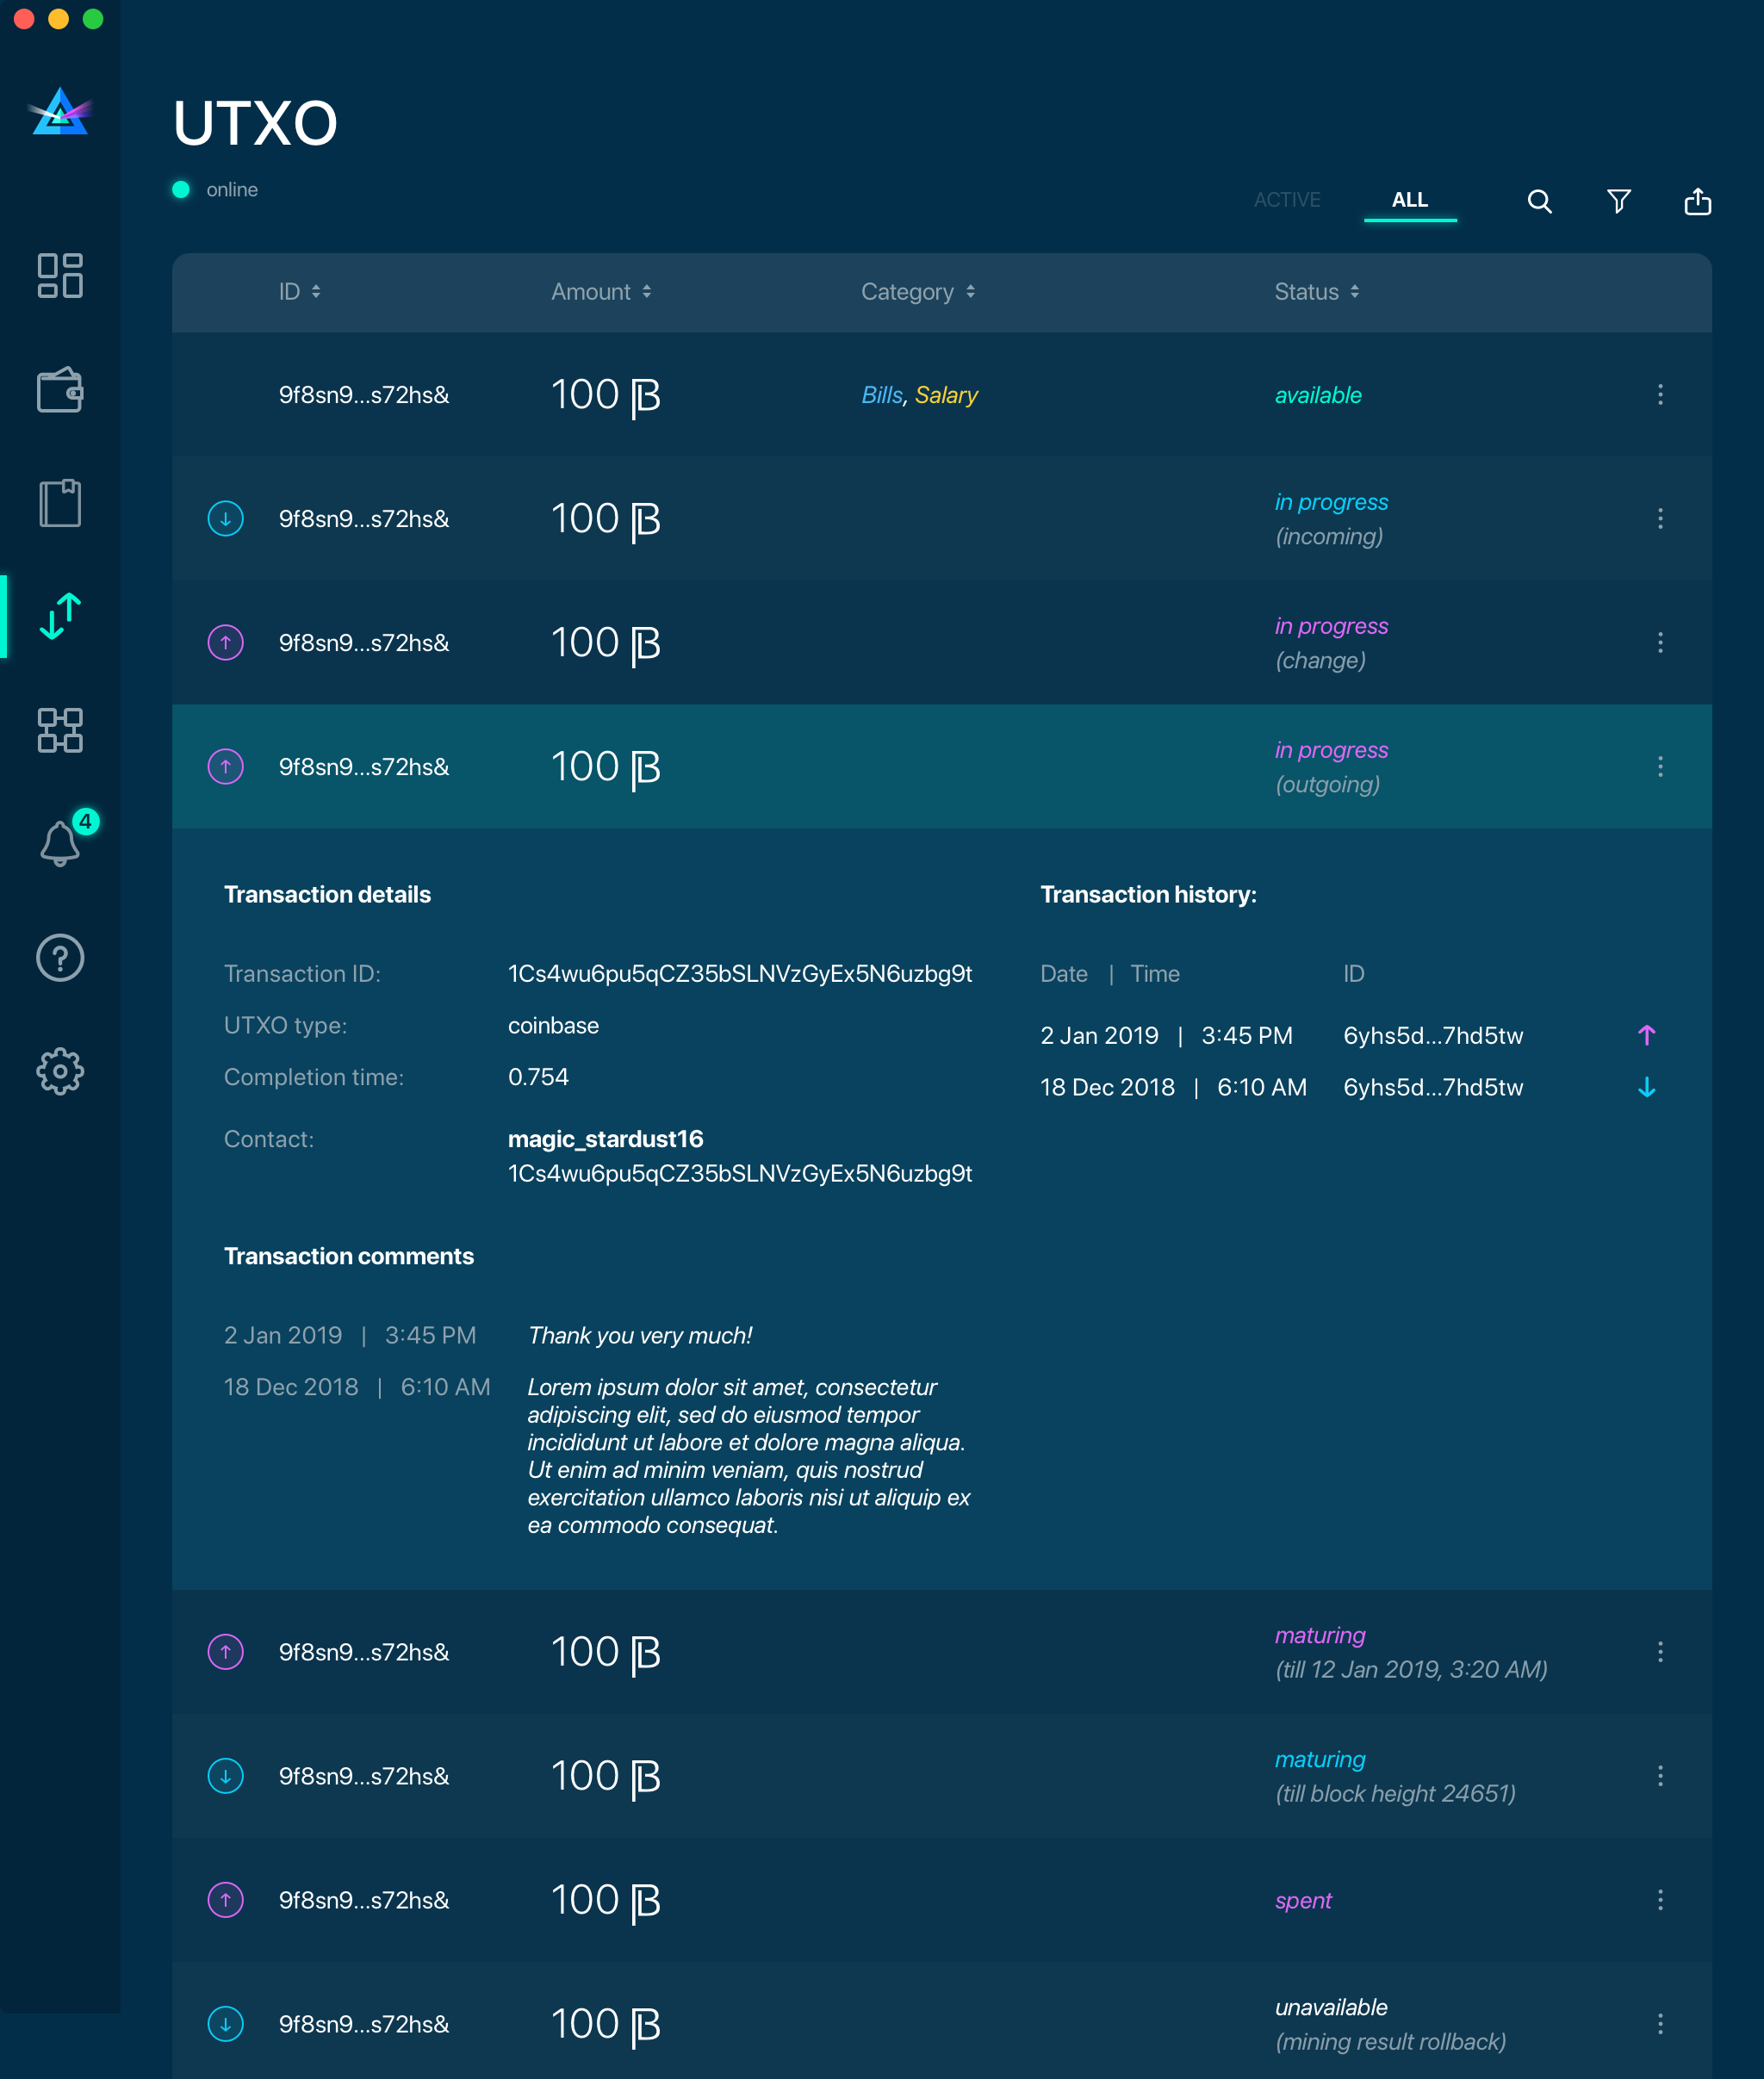Click the export share icon
The image size is (1764, 2079).
coord(1697,202)
